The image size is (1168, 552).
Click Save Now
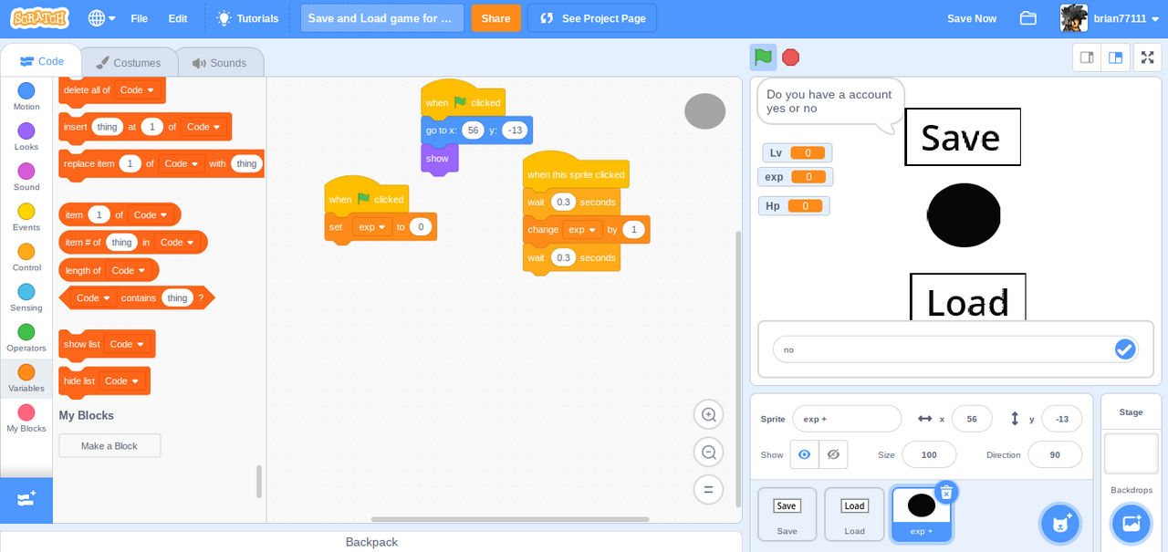coord(972,18)
